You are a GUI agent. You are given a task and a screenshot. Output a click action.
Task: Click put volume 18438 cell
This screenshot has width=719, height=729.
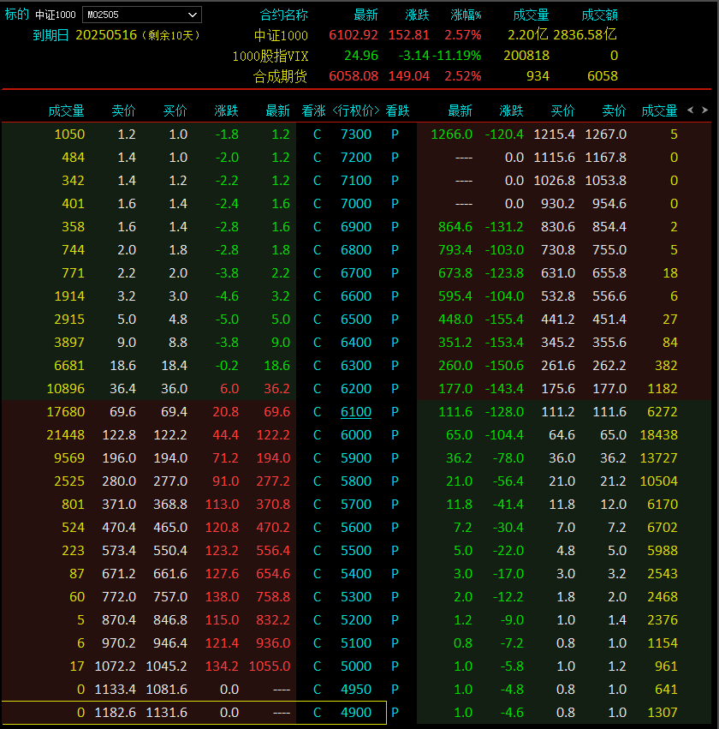[659, 435]
